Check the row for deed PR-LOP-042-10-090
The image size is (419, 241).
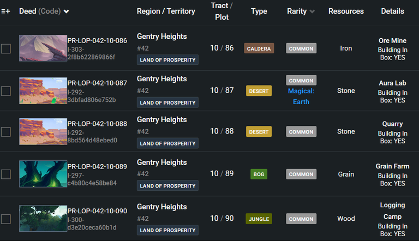coord(6,219)
